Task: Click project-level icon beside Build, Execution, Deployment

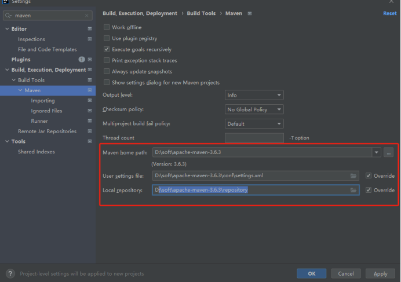Action: (90, 69)
